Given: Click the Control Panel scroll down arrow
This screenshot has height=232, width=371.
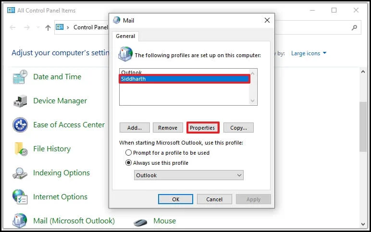Looking at the screenshot, I should (x=363, y=224).
